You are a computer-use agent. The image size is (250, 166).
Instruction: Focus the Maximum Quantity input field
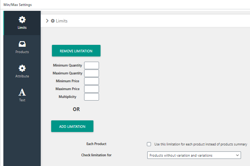click(92, 73)
